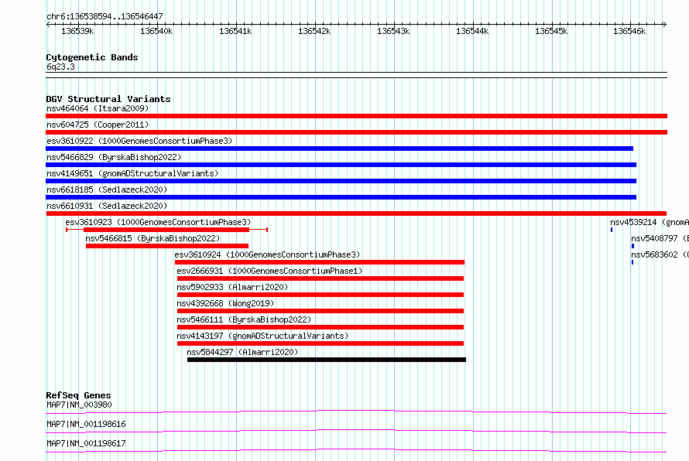
Task: Click the red bar under nsv604725
Action: pyautogui.click(x=356, y=132)
